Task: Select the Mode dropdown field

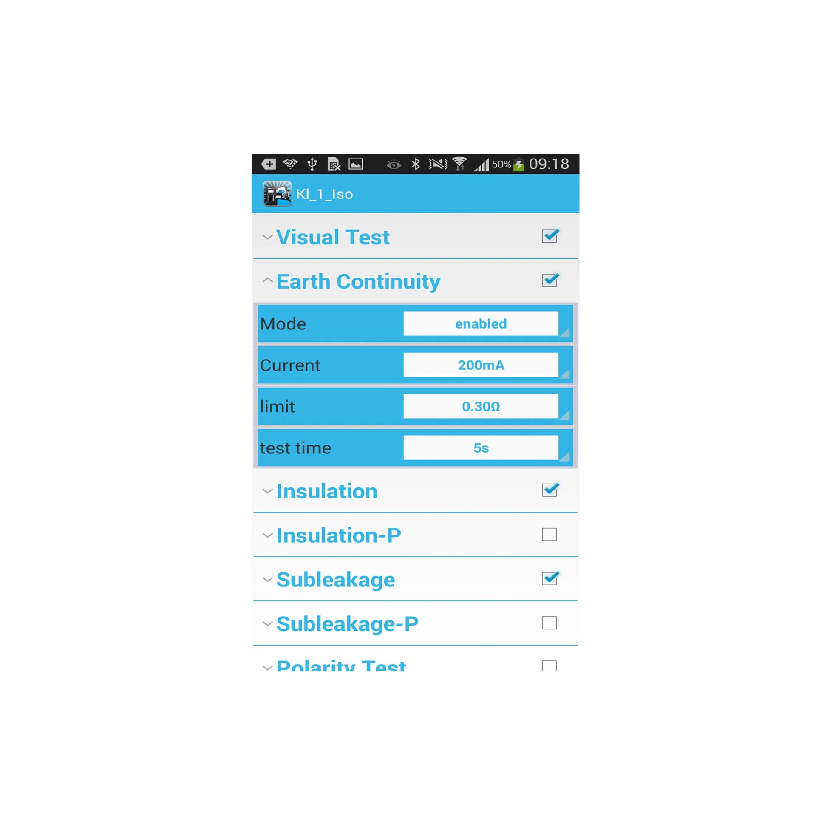Action: click(481, 324)
